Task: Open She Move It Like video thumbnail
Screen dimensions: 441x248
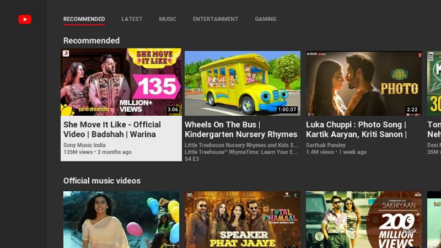Action: point(121,82)
